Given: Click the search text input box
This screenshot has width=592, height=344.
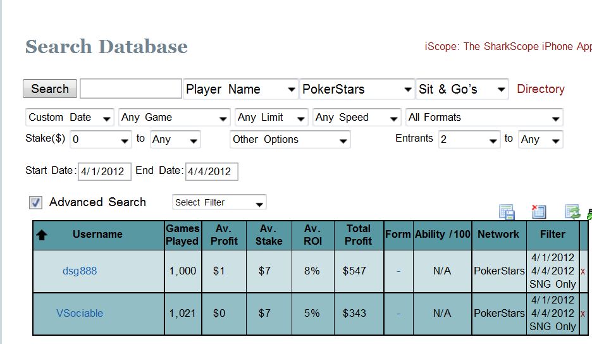Looking at the screenshot, I should pos(131,89).
